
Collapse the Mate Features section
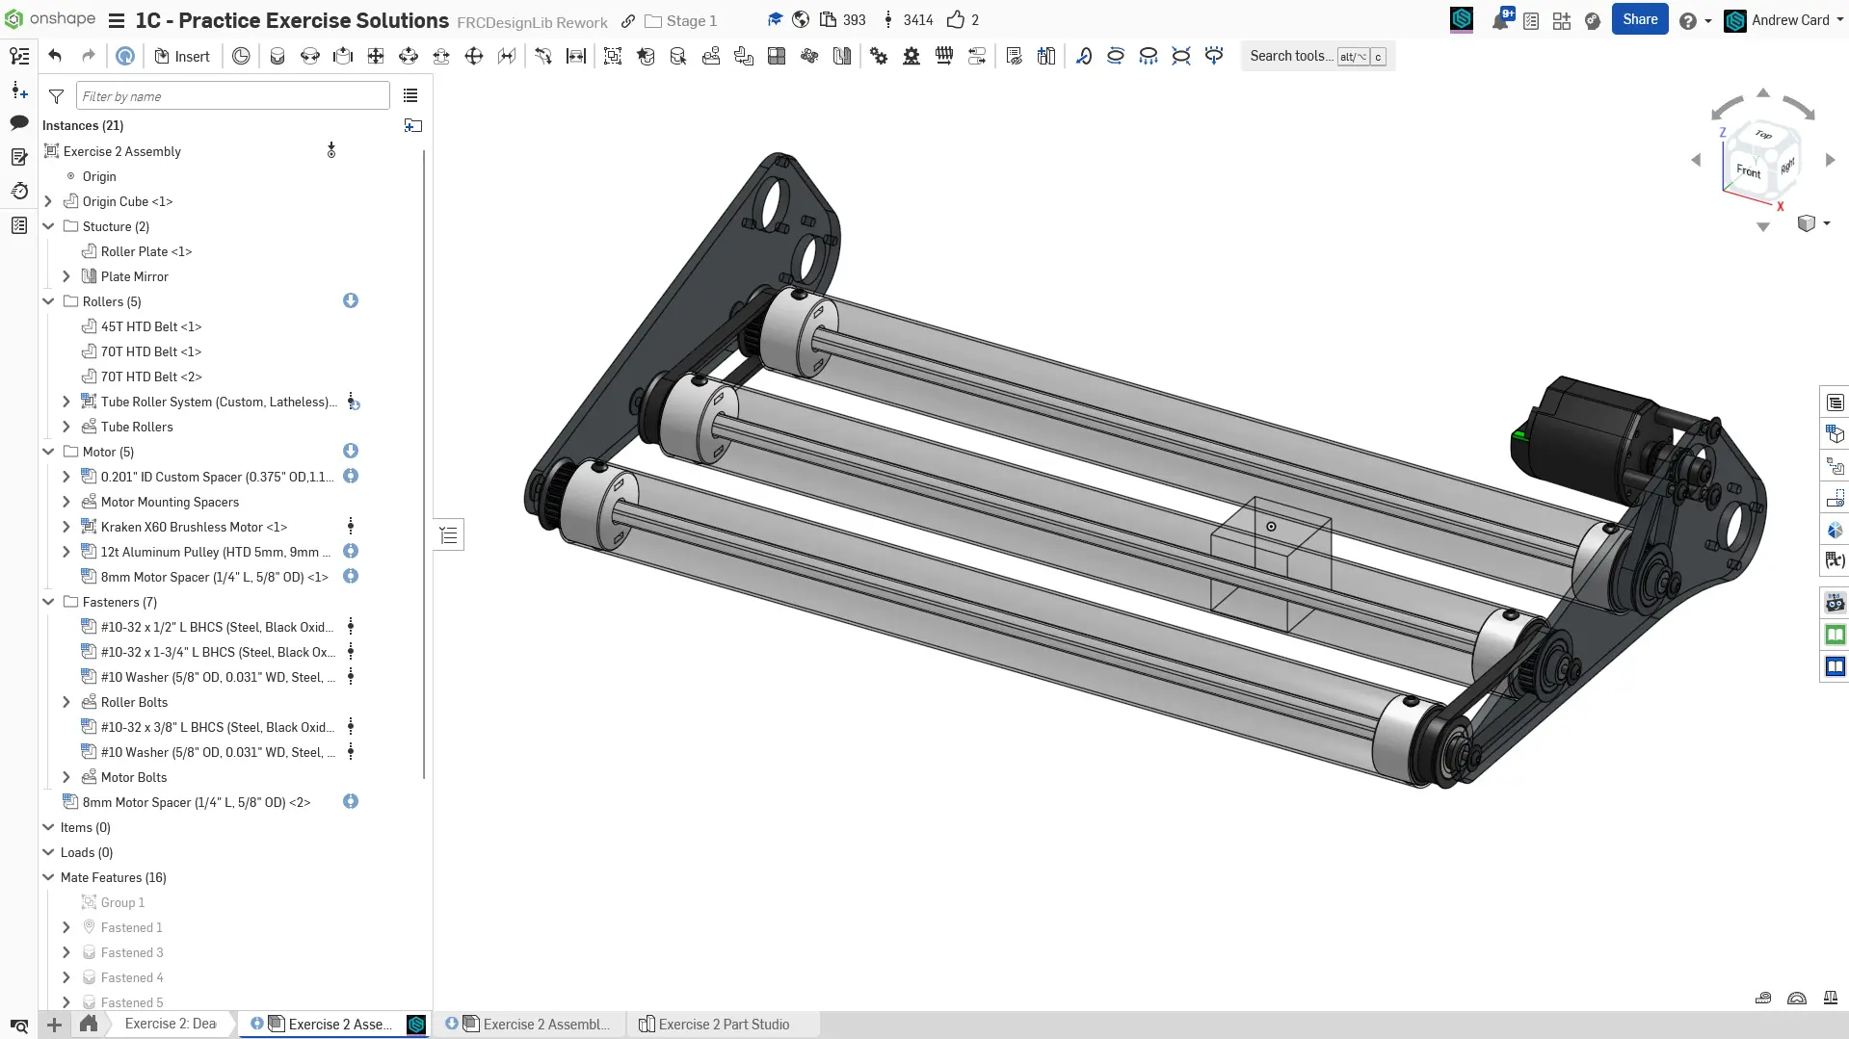point(48,877)
